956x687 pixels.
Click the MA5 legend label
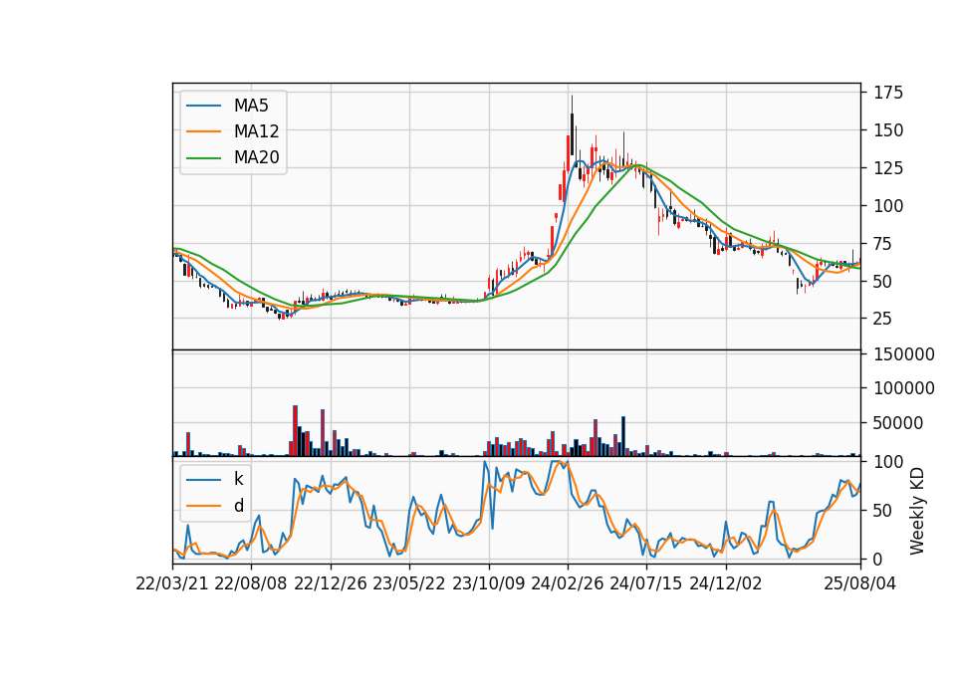(251, 106)
